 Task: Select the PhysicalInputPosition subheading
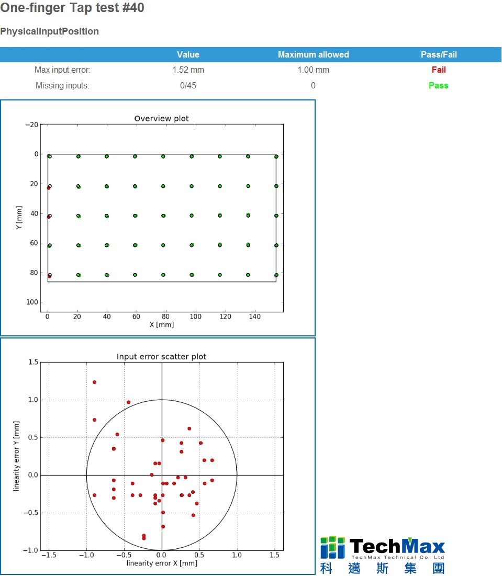click(49, 31)
